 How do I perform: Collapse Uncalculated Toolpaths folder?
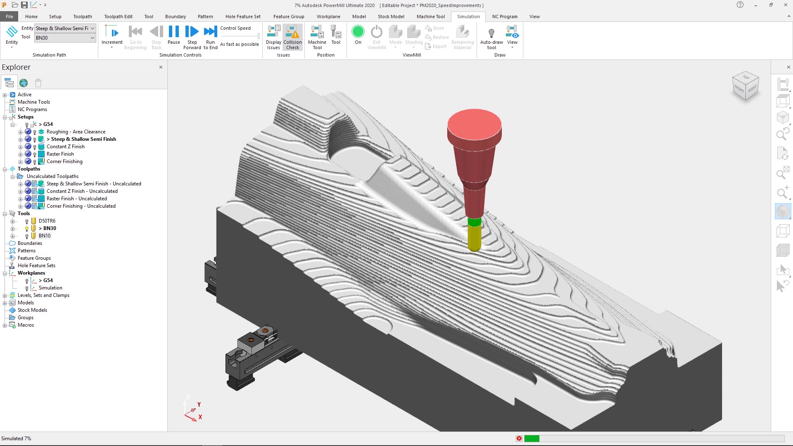[x=12, y=177]
